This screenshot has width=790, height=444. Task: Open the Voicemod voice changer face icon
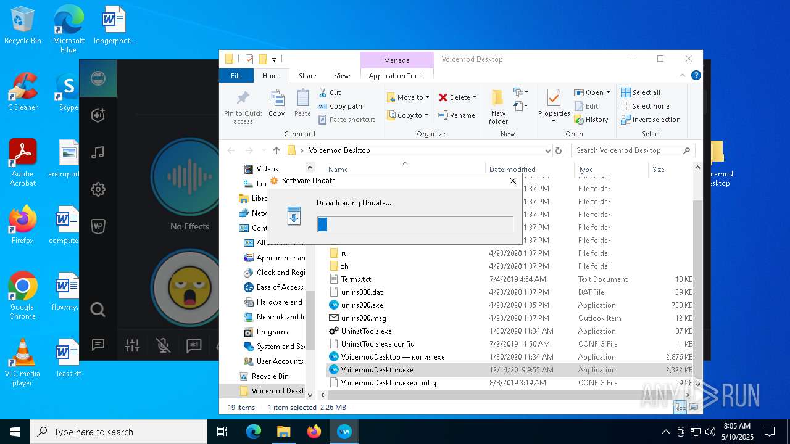point(98,78)
